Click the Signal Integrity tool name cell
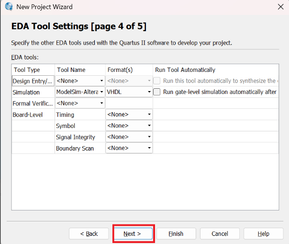The image size is (289, 244). pyautogui.click(x=80, y=137)
